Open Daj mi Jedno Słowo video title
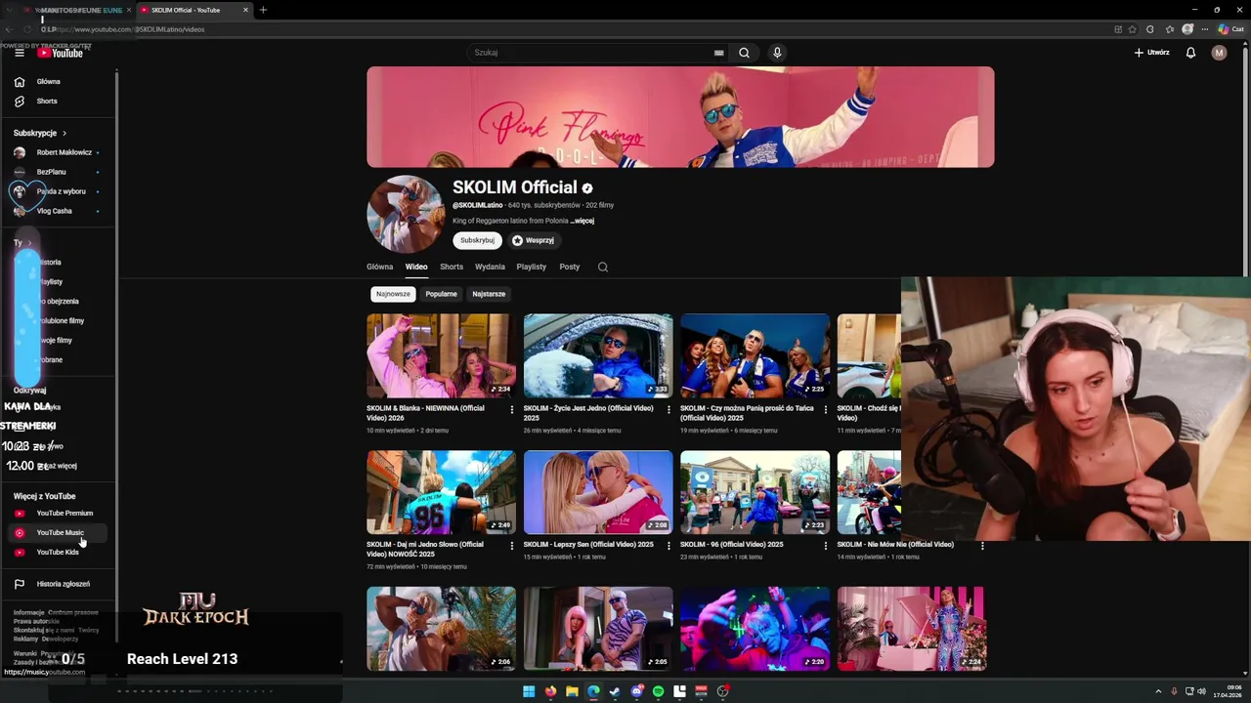Screen dimensions: 1251x703 point(425,549)
